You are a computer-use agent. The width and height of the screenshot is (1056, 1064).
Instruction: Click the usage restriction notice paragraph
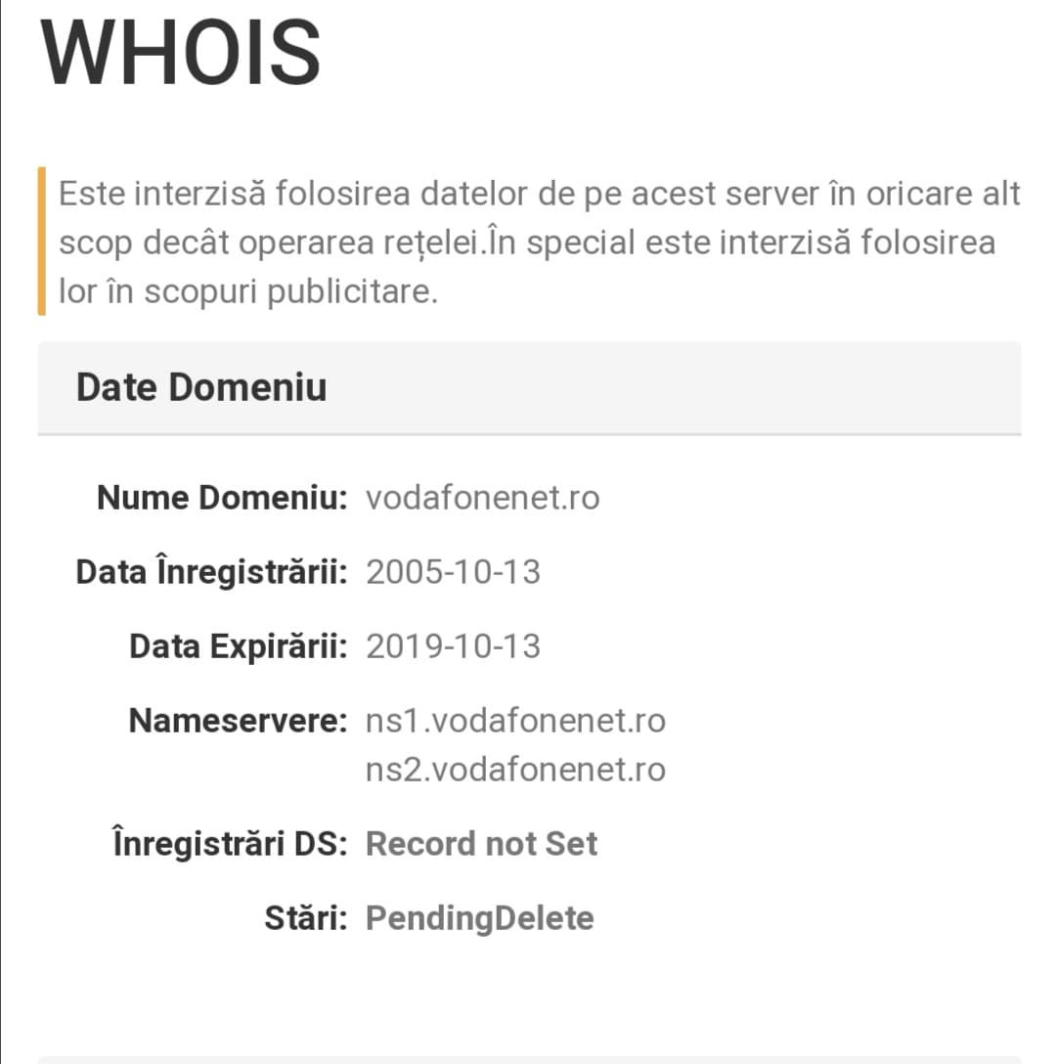(538, 242)
